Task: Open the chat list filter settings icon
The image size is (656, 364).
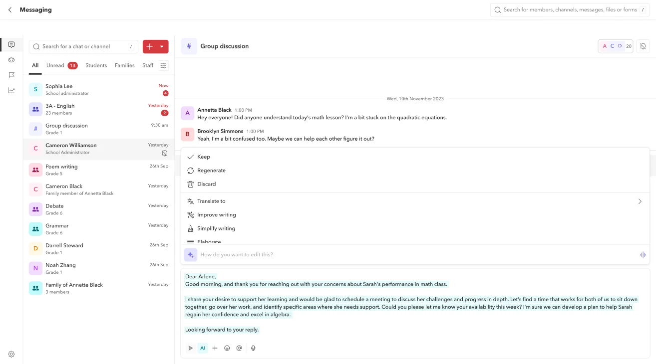Action: coord(163,65)
